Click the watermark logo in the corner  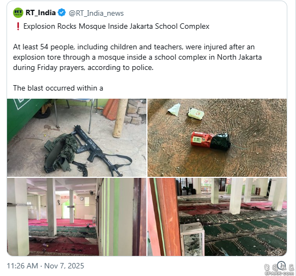[280, 269]
